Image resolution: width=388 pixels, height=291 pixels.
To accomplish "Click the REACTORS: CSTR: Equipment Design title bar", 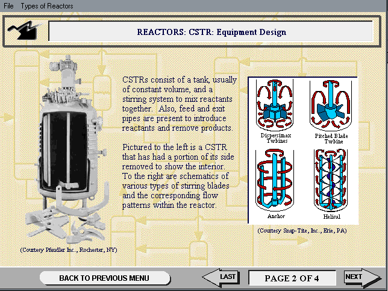I will pyautogui.click(x=211, y=31).
